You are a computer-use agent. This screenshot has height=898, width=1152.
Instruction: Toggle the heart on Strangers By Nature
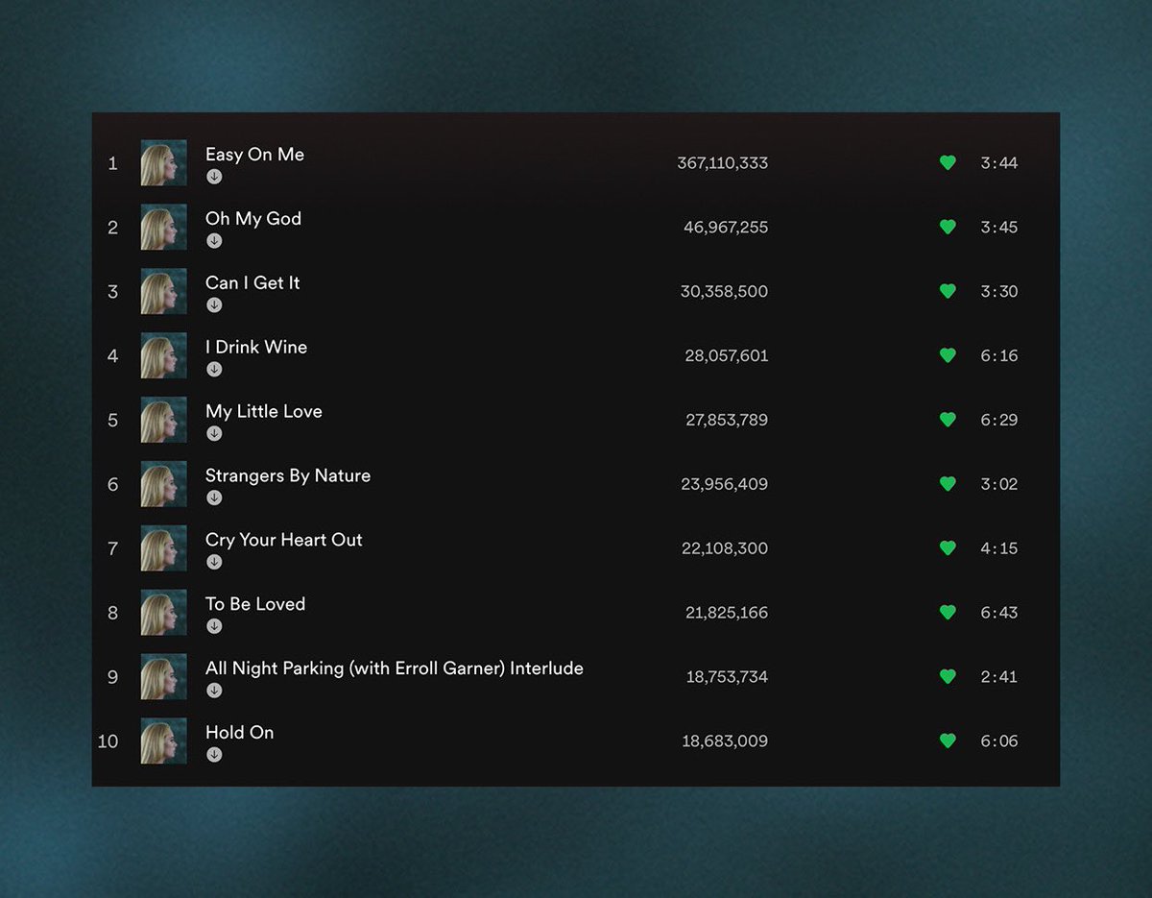coord(948,484)
